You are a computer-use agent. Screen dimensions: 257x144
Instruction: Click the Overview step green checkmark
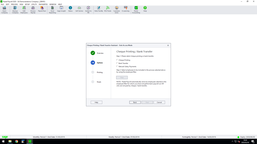[x=93, y=53]
